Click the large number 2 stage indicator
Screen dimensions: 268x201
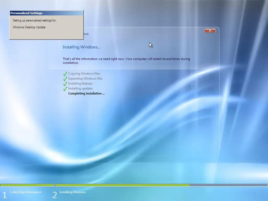(x=54, y=195)
